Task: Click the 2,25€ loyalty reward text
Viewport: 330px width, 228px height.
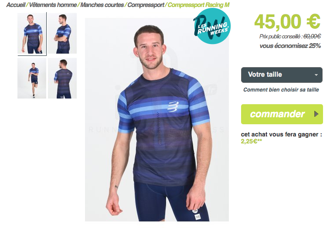Action: tap(251, 141)
